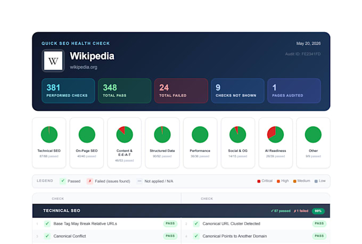
Task: Click the 9 Checks Not Shown card
Action: coord(237,90)
